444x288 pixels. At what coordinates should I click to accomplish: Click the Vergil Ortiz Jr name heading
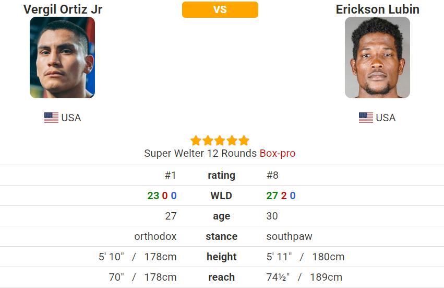tap(63, 9)
